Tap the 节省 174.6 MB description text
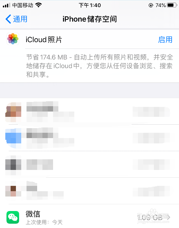The height and width of the screenshot is (228, 179). (100, 66)
